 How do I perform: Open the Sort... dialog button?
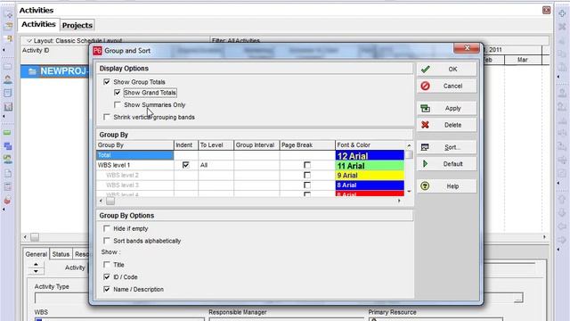447,147
